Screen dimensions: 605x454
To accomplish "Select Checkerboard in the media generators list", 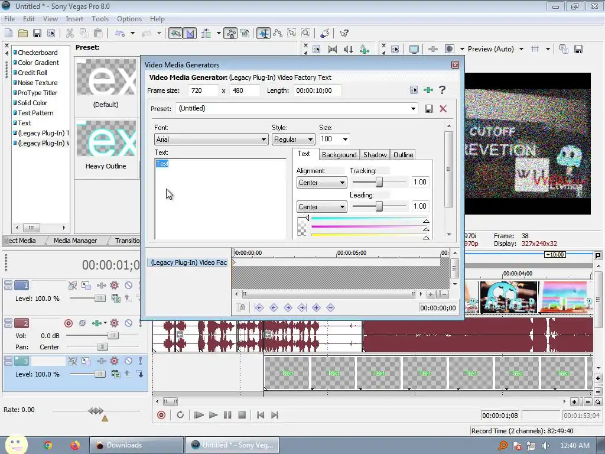I will [x=37, y=53].
